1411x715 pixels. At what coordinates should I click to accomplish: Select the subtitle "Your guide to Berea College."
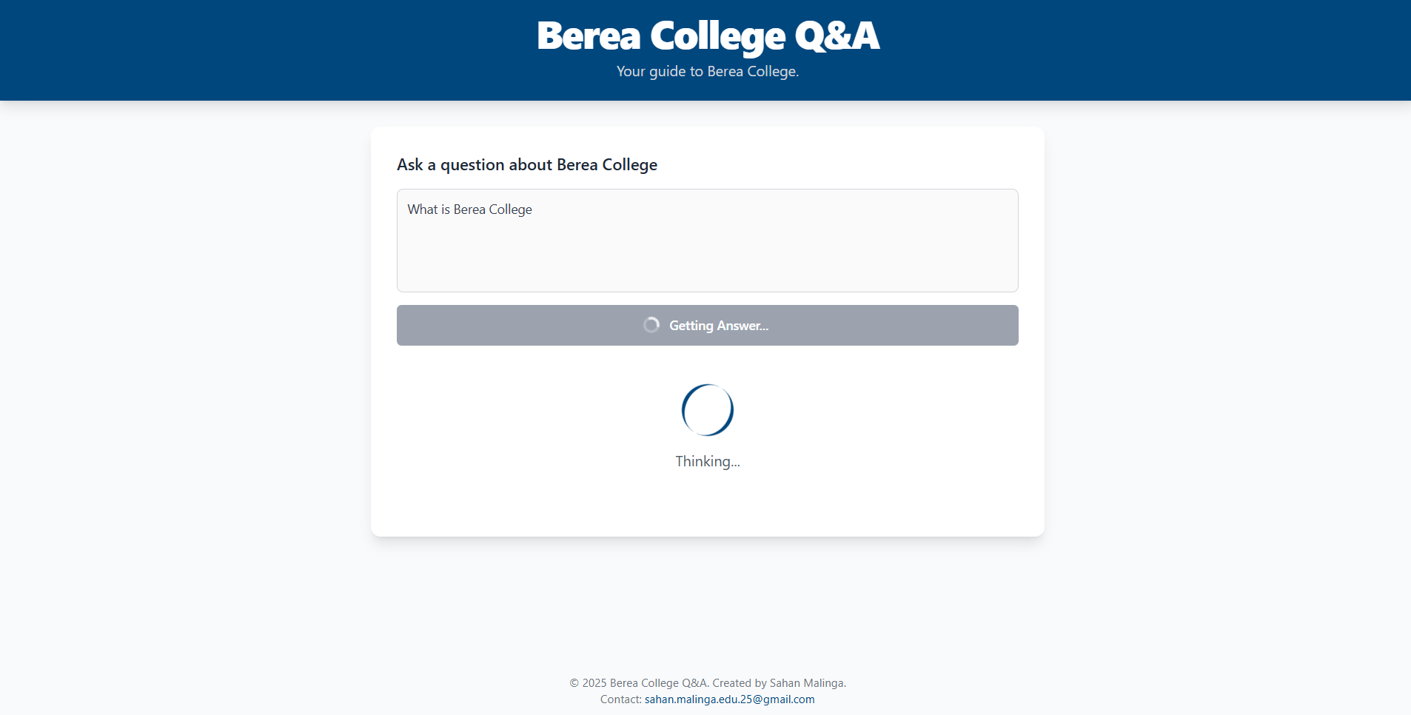(708, 72)
